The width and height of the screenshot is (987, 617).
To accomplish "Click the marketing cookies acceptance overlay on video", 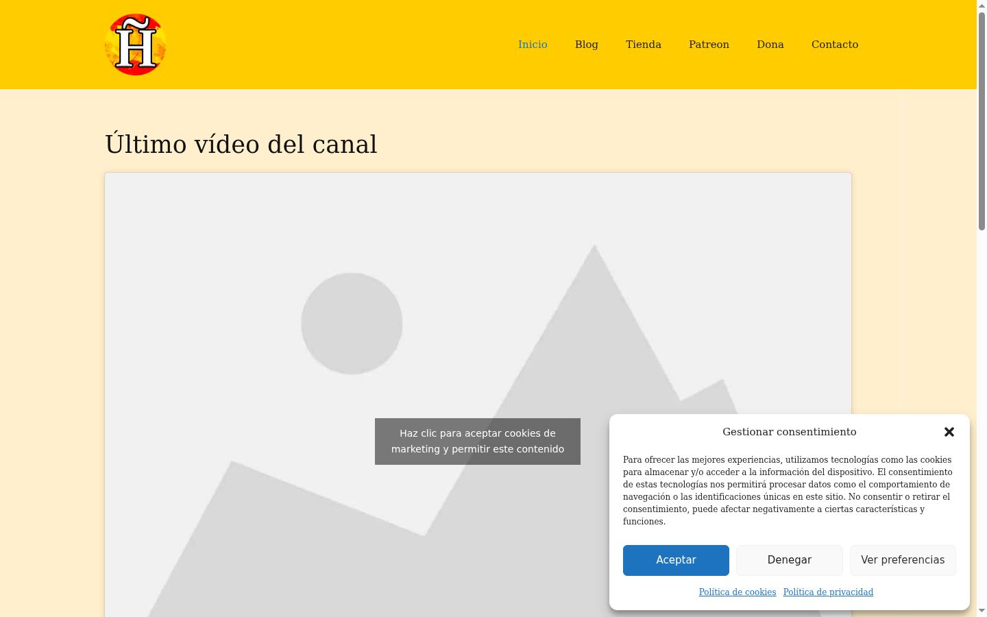I will pyautogui.click(x=478, y=441).
